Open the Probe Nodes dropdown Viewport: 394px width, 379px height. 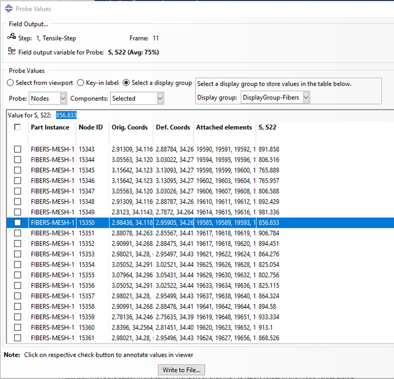click(x=48, y=98)
